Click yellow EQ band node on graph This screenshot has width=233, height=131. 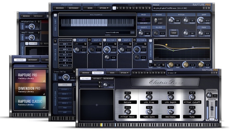pos(166,45)
